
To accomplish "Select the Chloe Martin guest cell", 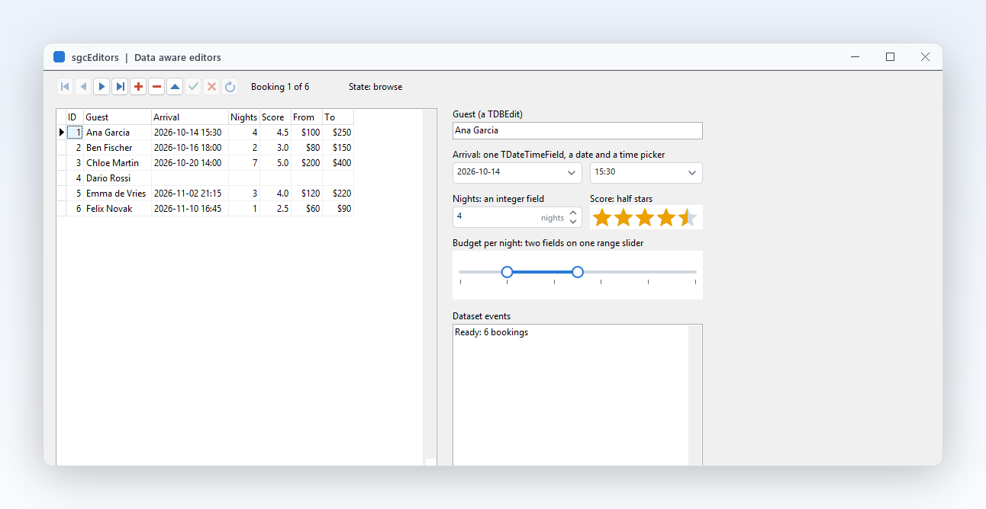I will [x=118, y=163].
